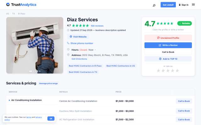Screen dimensions: 201x125
Task: Open Get Directions link
Action: [79, 59]
